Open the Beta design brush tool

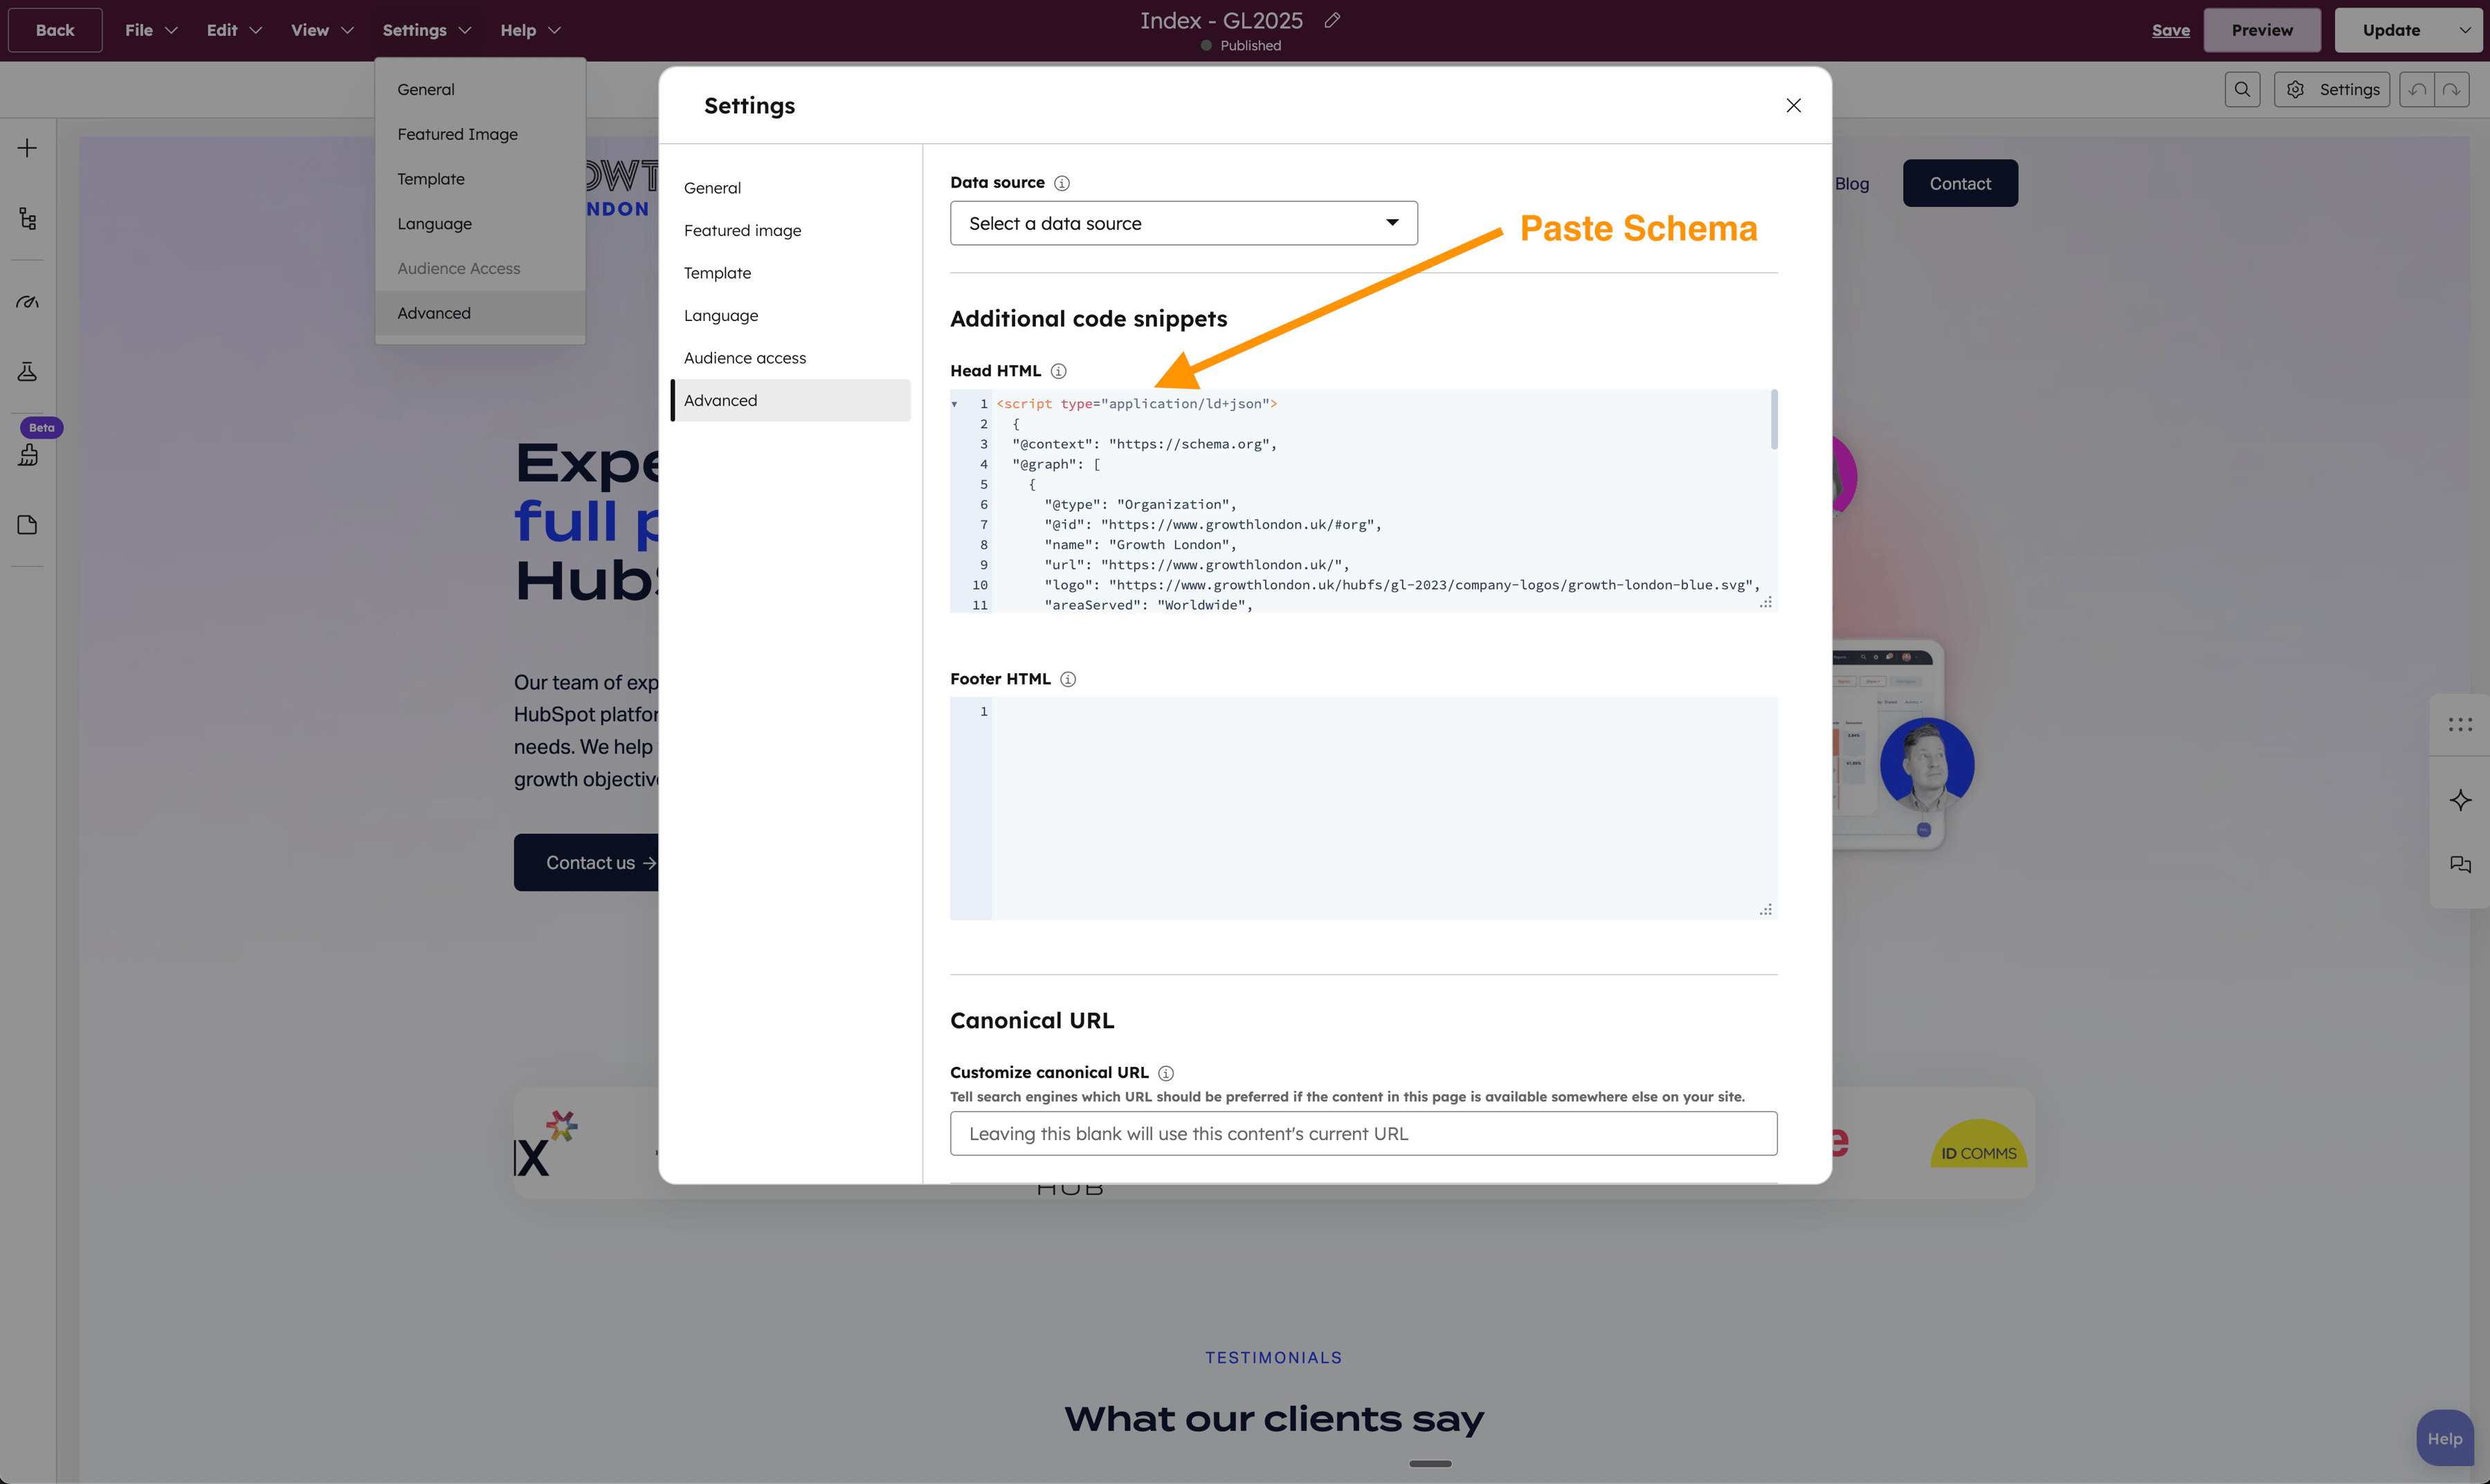point(27,454)
